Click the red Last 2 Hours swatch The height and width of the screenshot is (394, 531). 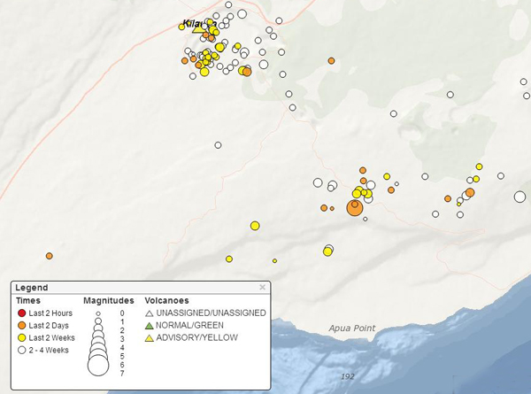[21, 313]
